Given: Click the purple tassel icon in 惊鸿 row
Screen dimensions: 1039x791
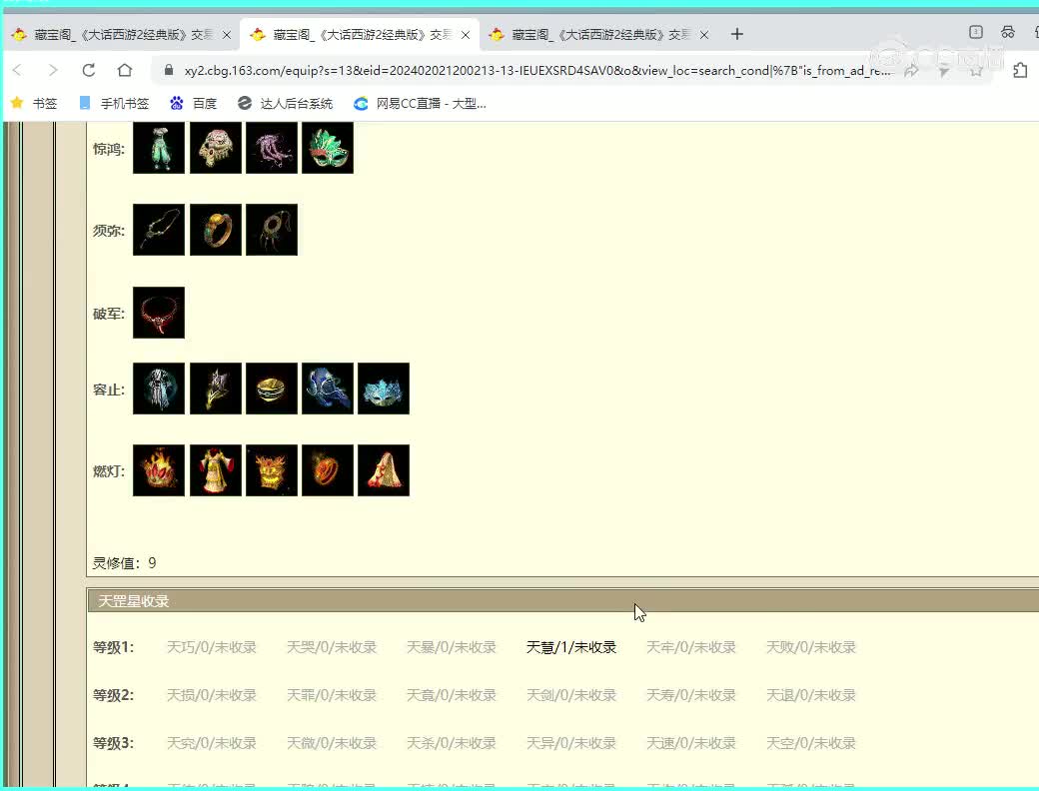Looking at the screenshot, I should 272,148.
